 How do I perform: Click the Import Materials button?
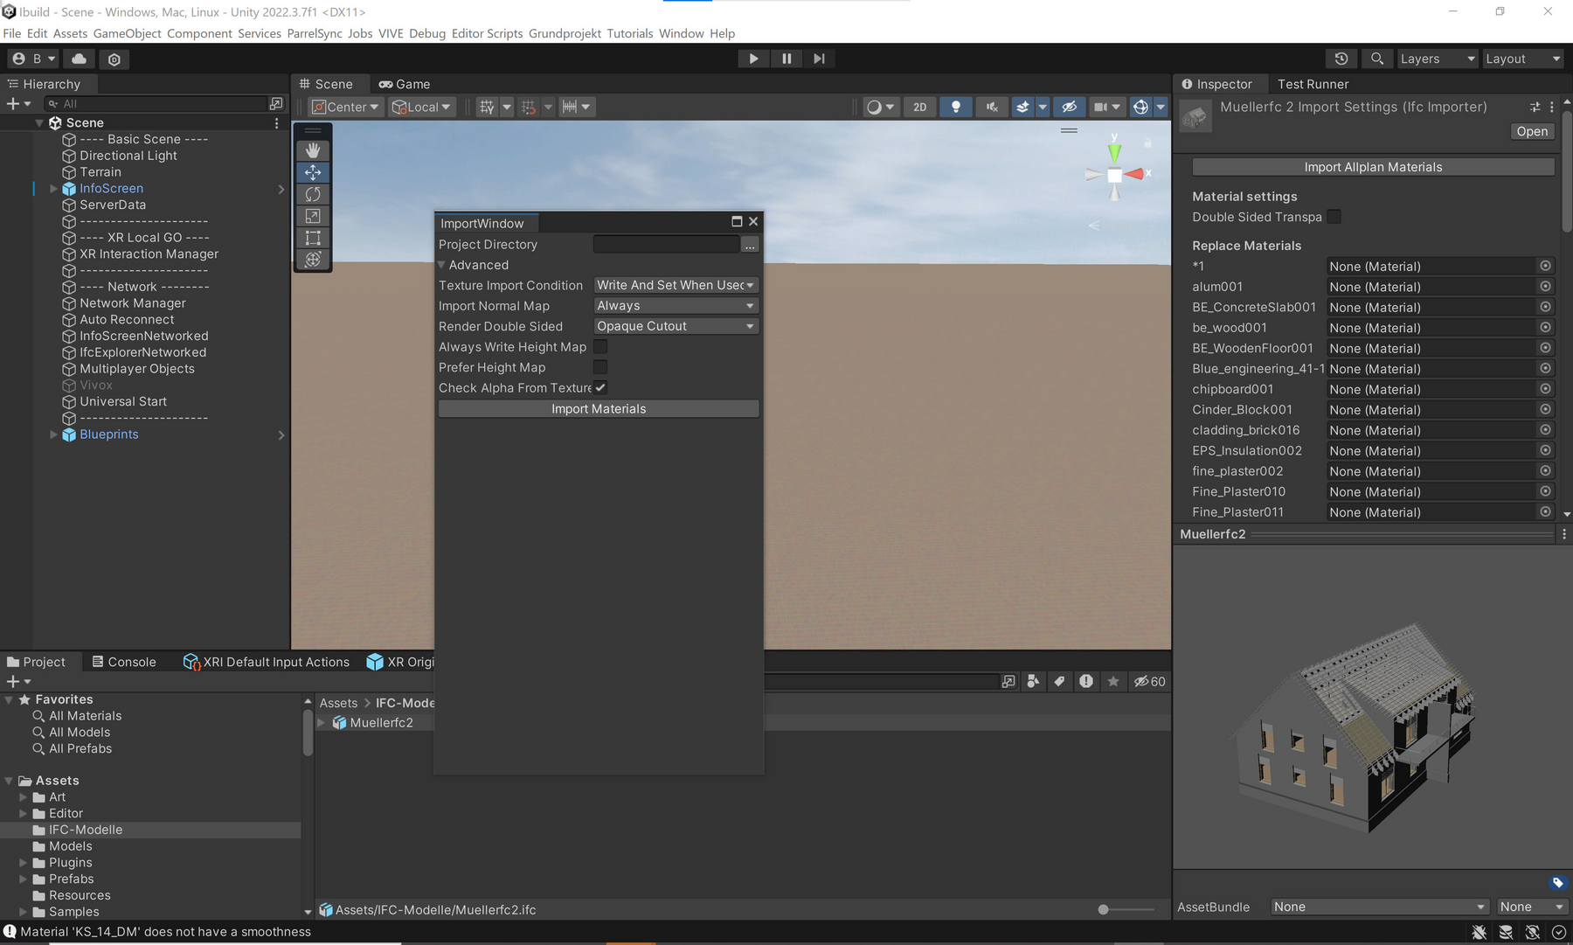(x=599, y=409)
